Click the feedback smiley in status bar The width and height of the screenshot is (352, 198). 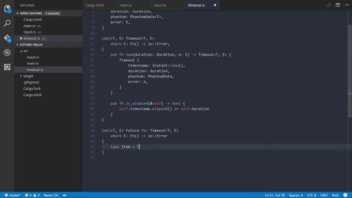(345, 195)
